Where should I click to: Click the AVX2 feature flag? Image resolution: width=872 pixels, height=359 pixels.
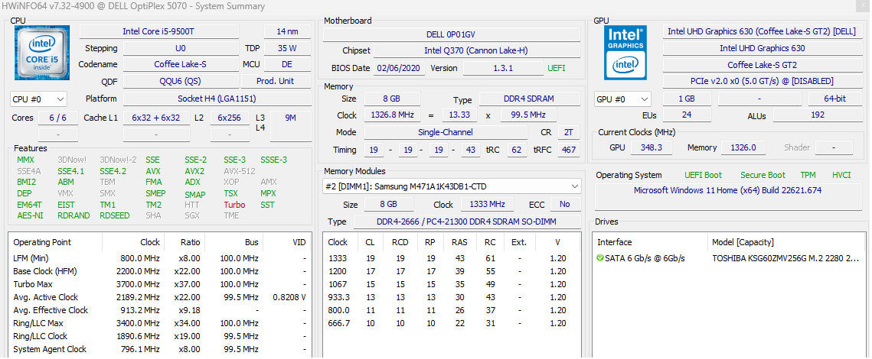point(194,171)
